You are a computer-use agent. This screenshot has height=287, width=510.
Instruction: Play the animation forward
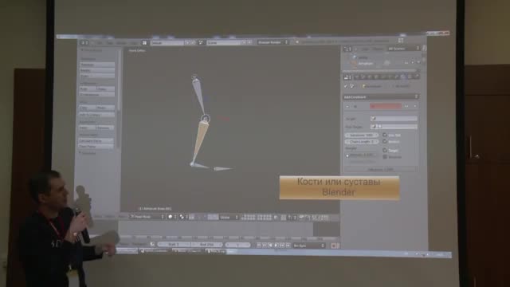(x=277, y=246)
